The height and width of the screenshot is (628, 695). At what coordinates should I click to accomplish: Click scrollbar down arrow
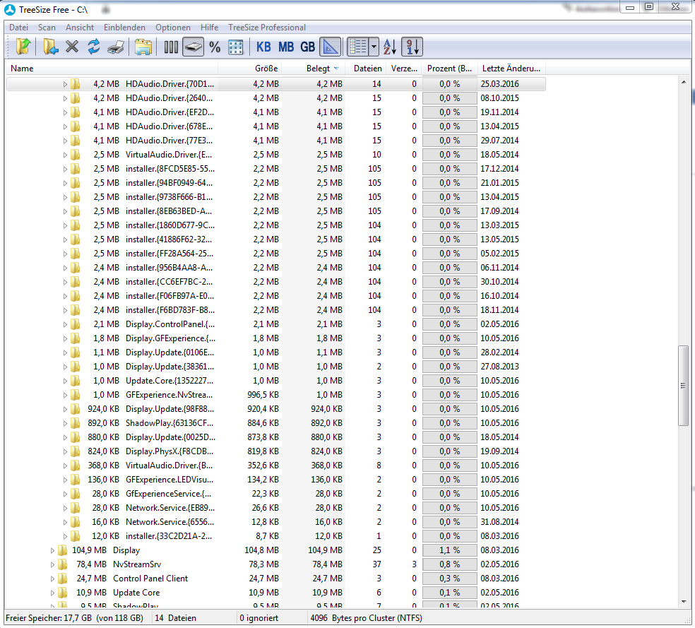(683, 601)
